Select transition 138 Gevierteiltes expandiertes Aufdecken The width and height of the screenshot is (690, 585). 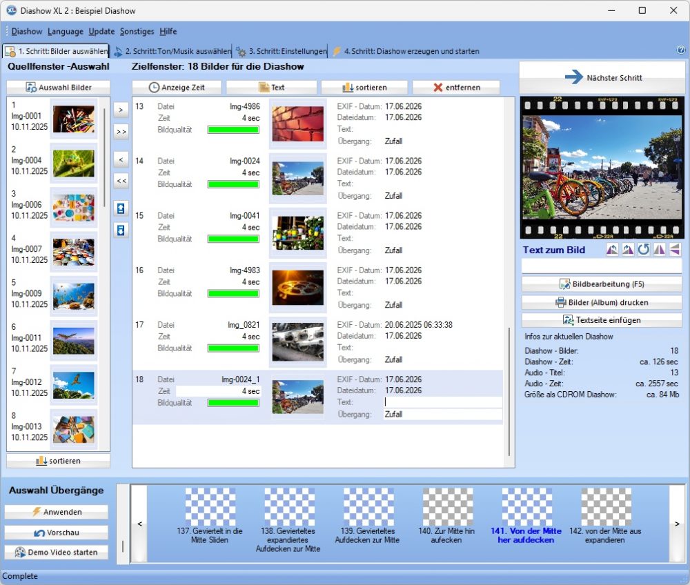(288, 520)
